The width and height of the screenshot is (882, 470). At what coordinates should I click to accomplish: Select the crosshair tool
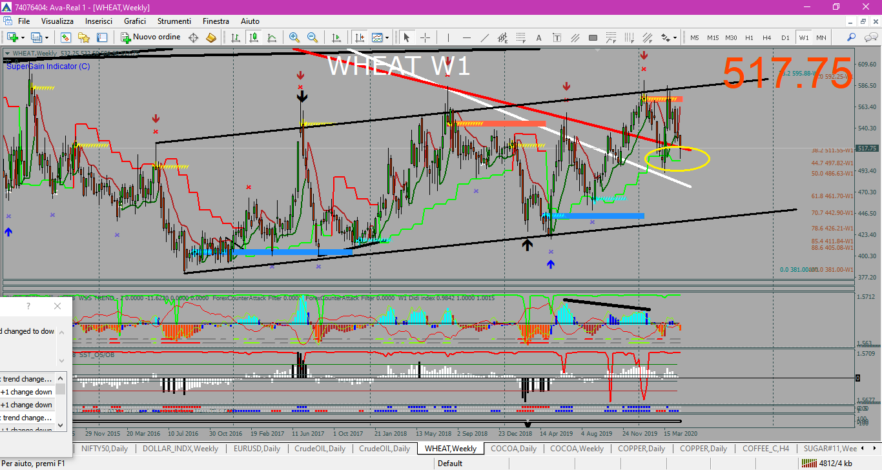point(425,37)
